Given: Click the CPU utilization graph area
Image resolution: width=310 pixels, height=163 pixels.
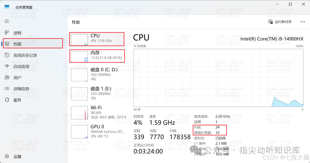Looking at the screenshot, I should click(218, 78).
